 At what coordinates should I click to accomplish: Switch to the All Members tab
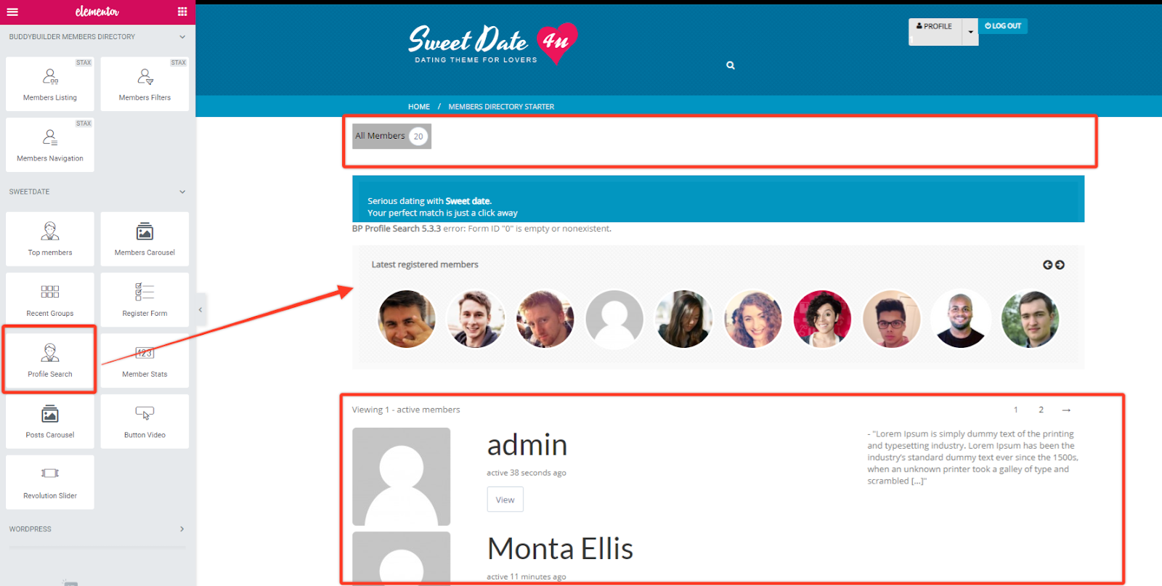(391, 136)
